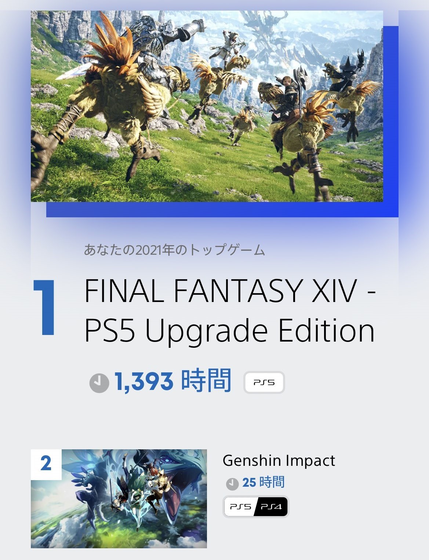Click the word Edition in the top game title
429x560 pixels.
tap(327, 331)
